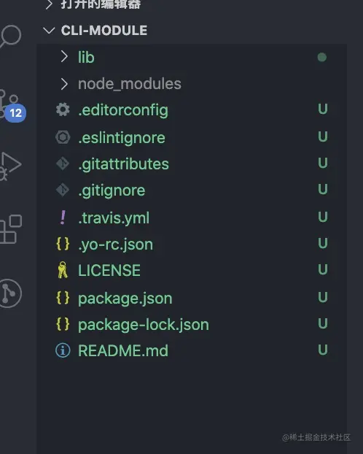Click the info icon beside README.md
363x454 pixels.
[x=63, y=350]
